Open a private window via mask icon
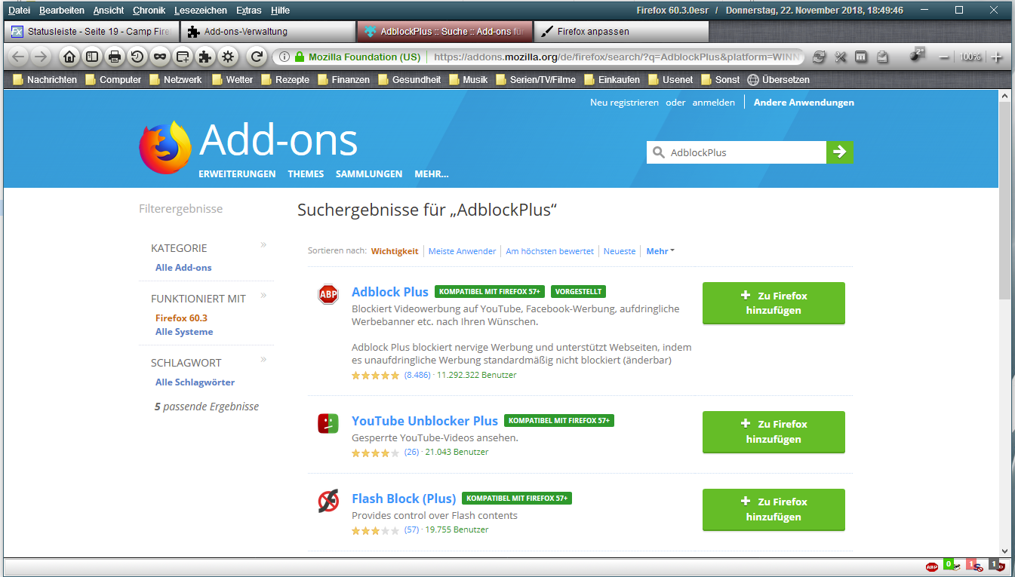The height and width of the screenshot is (577, 1015). point(160,57)
